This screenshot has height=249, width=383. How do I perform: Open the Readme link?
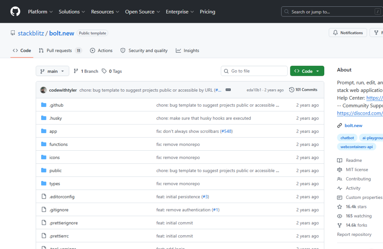coord(354,160)
